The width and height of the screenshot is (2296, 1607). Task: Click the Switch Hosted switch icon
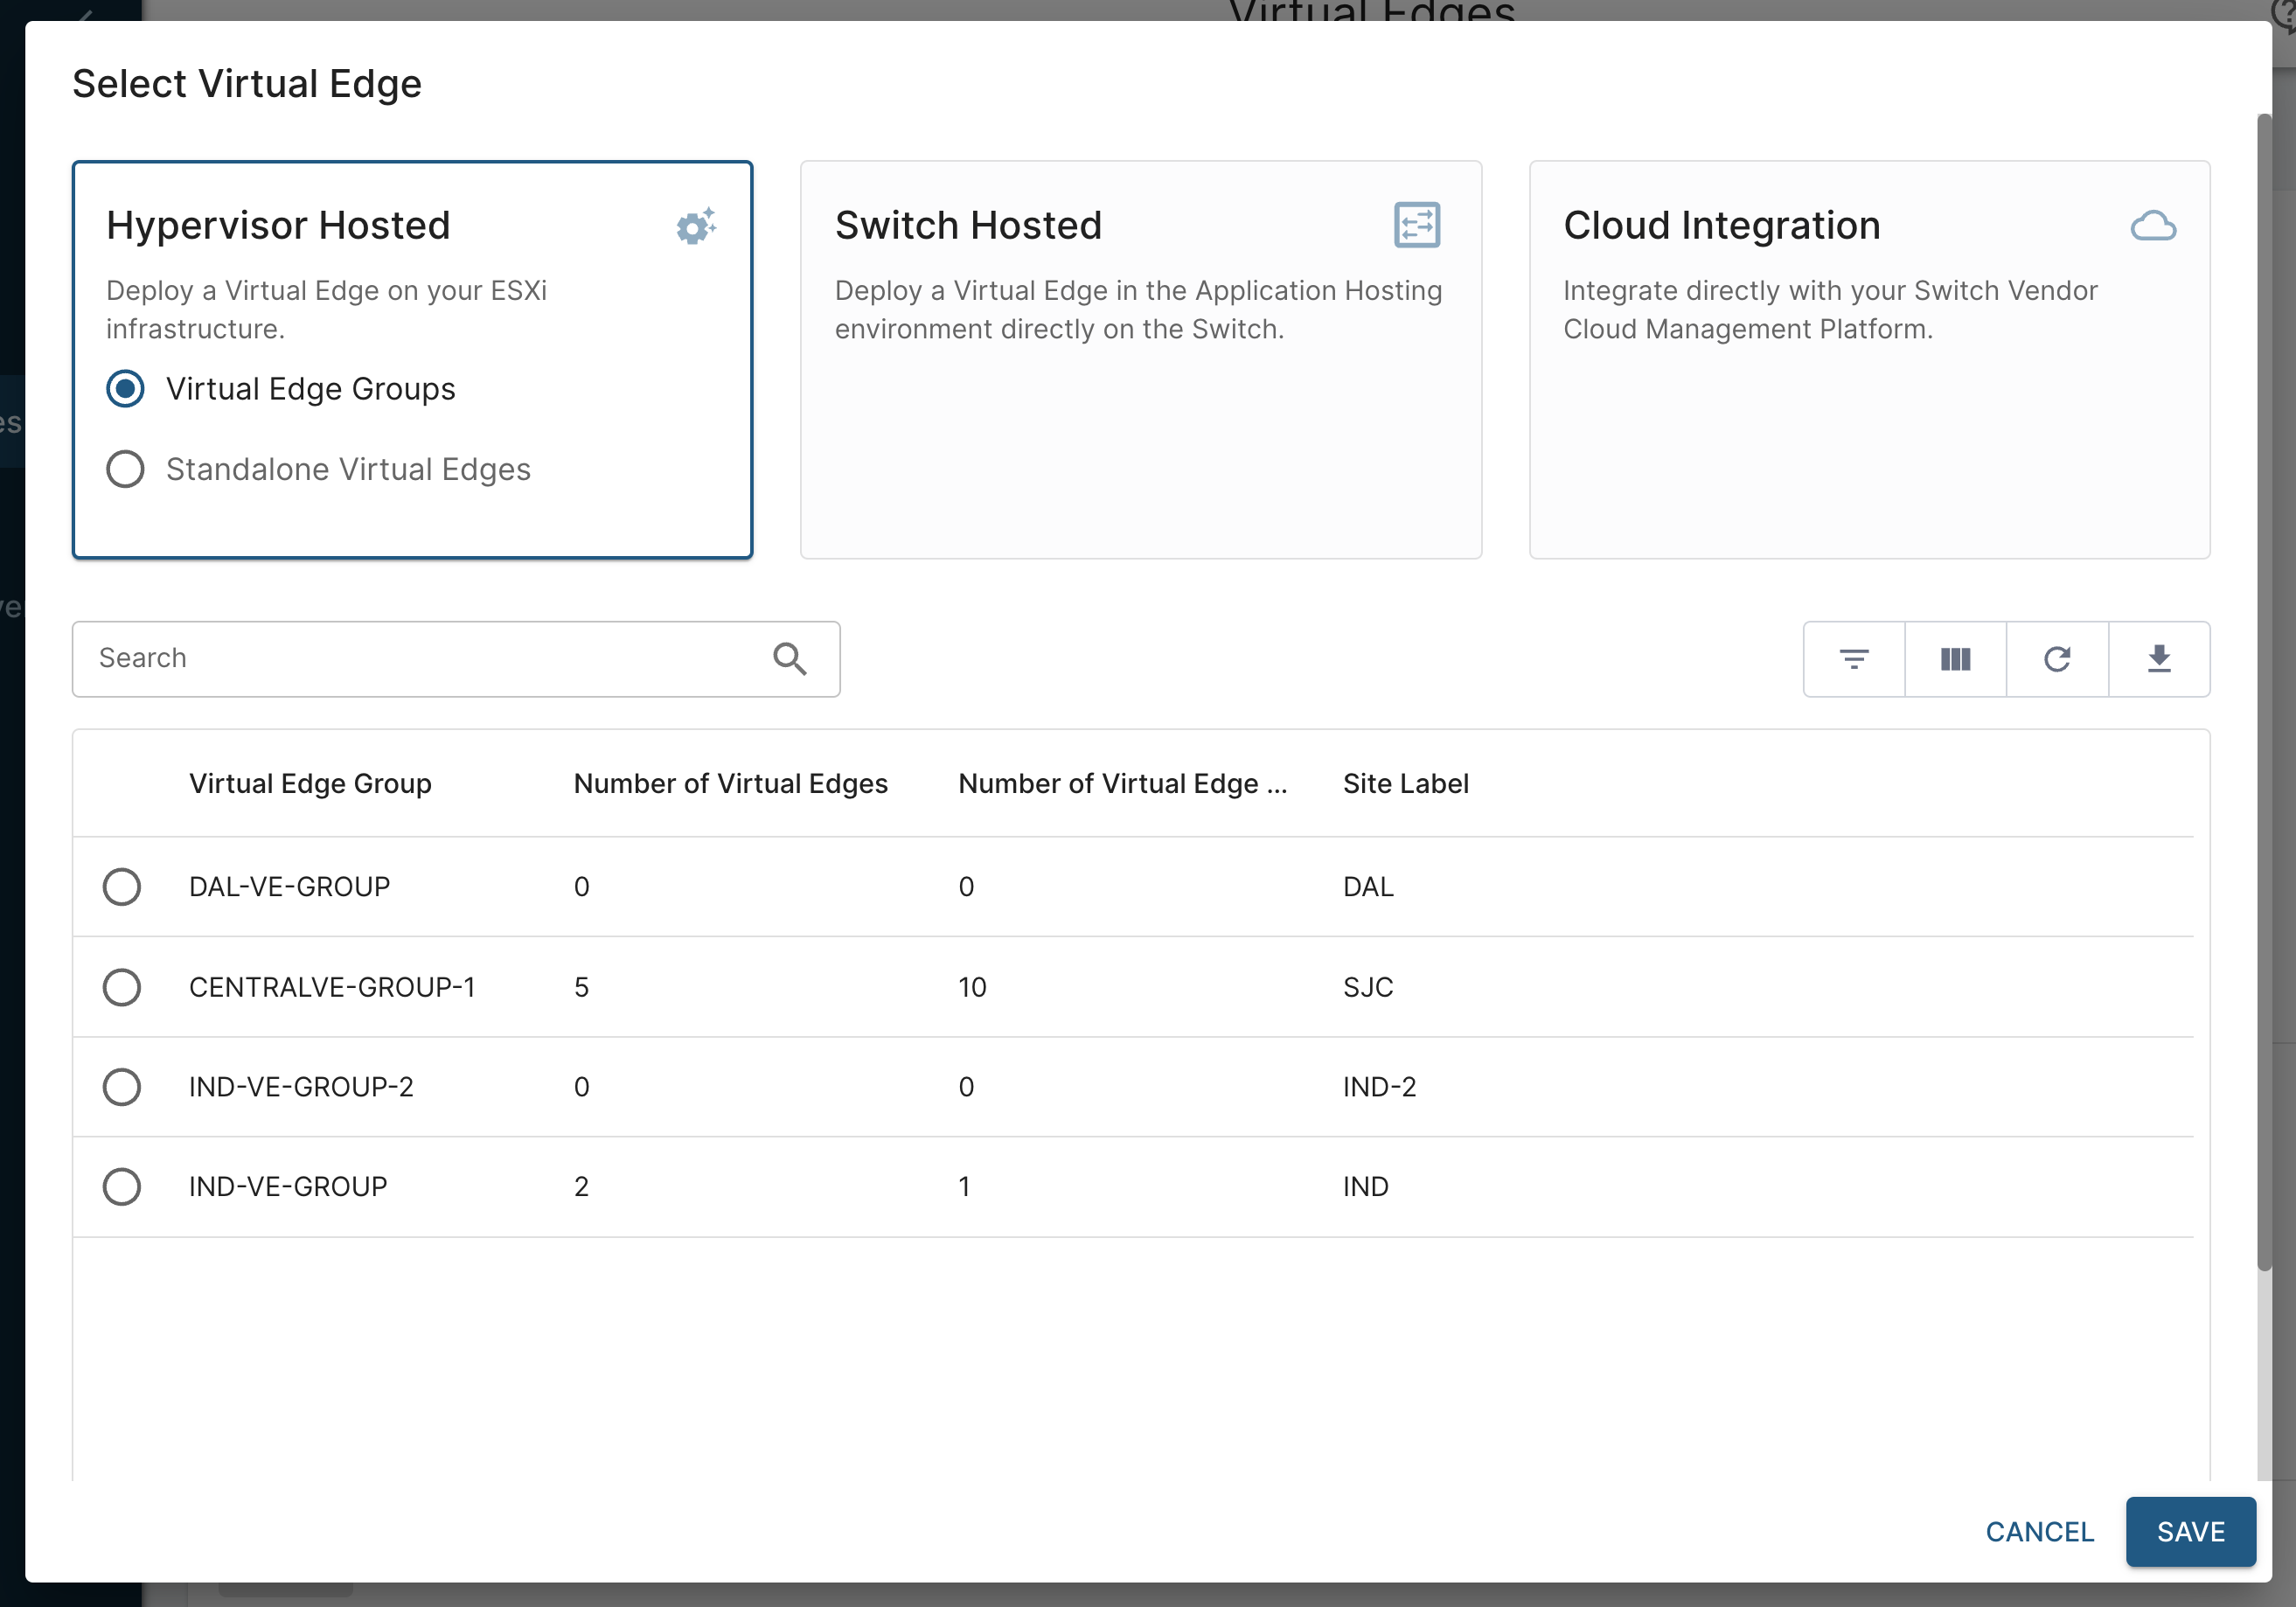[1417, 225]
